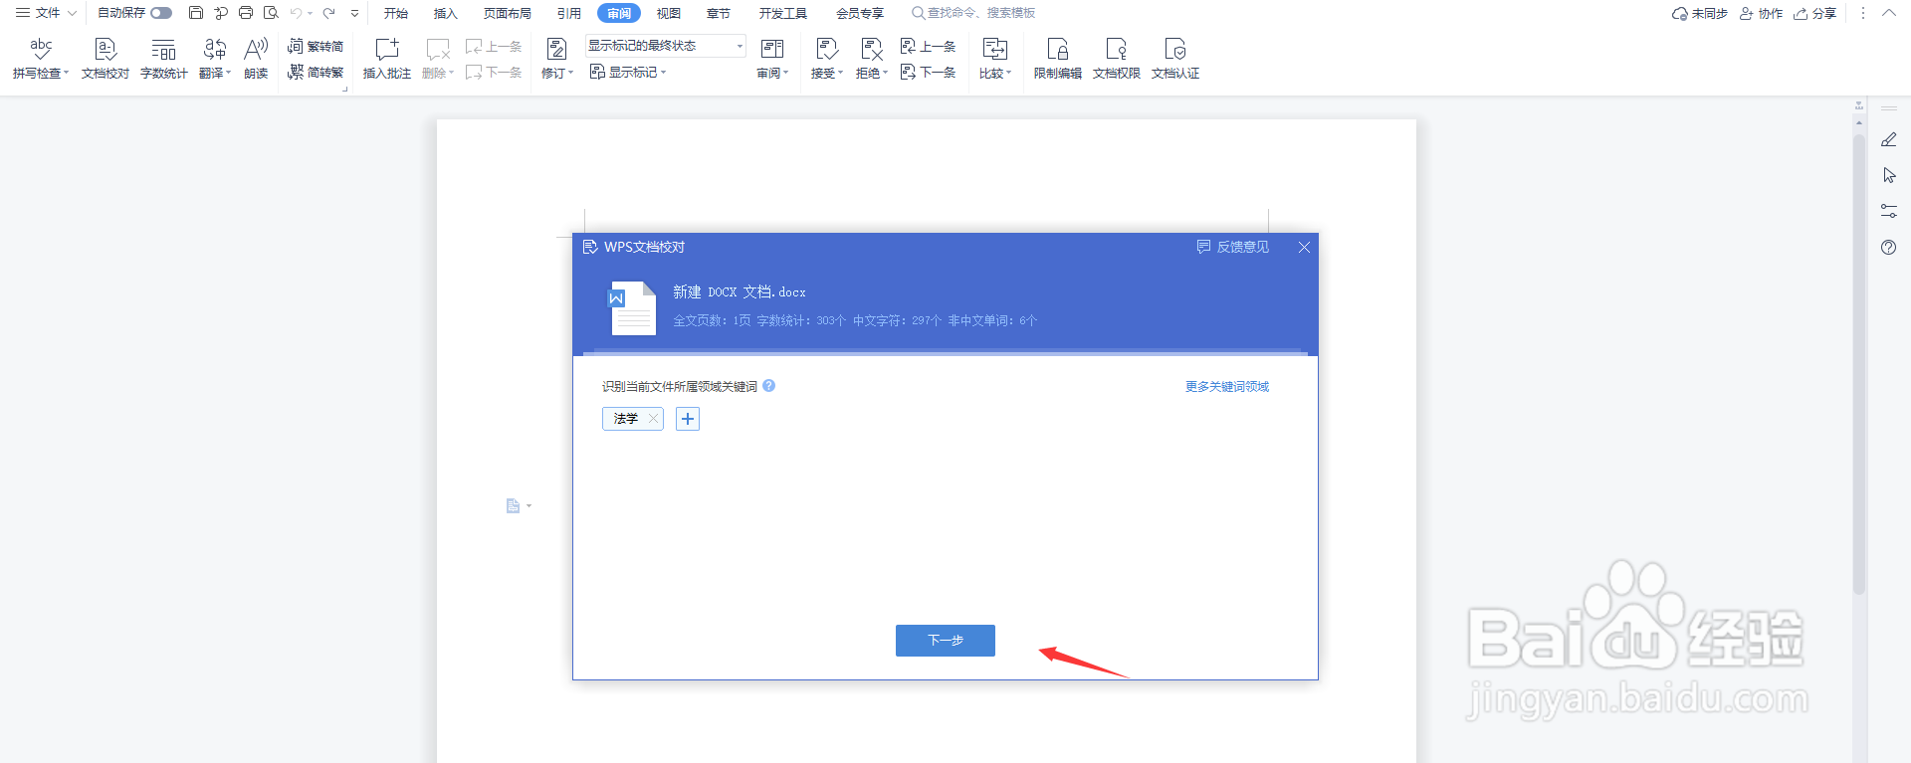Open 修订 track changes
The image size is (1911, 763).
(557, 59)
